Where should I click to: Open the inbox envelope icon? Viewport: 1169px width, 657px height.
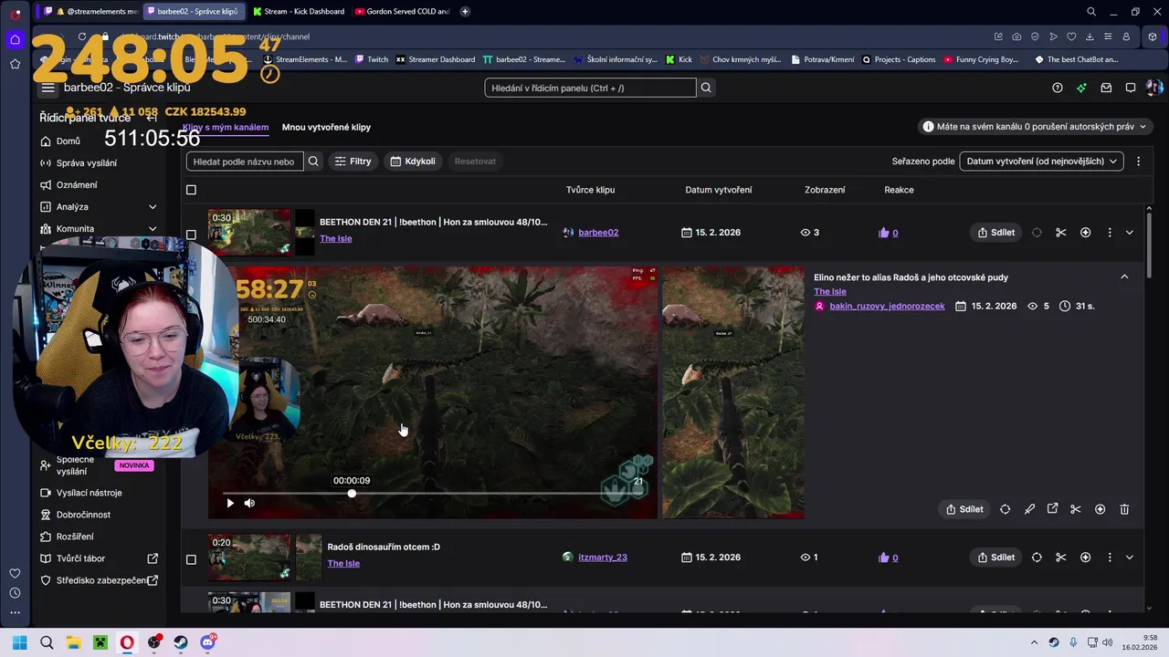coord(1106,88)
